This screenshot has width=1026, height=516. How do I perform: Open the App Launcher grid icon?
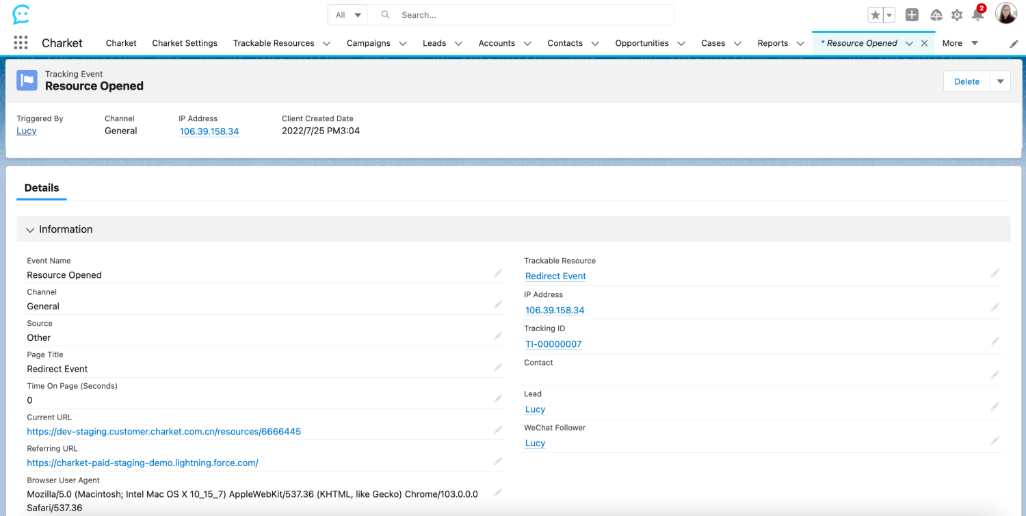pos(21,42)
